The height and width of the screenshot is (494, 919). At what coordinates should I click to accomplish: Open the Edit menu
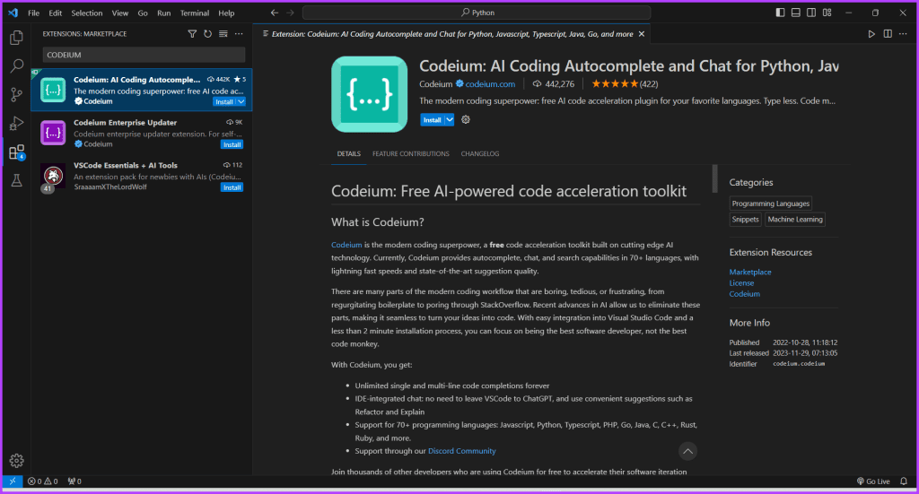click(55, 13)
